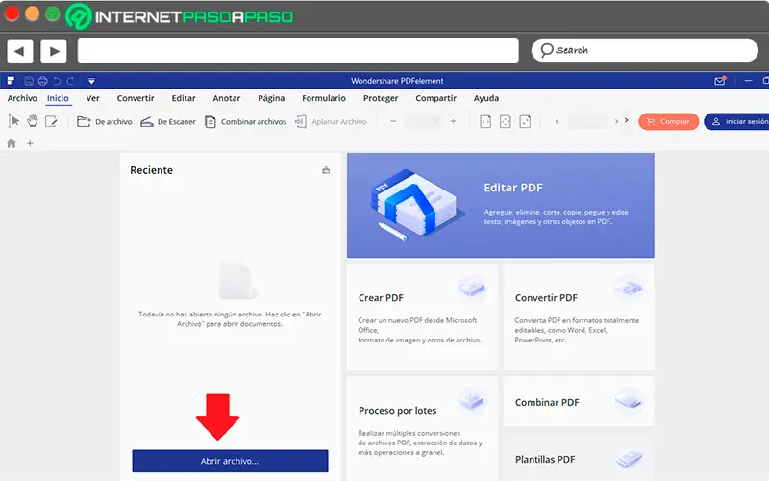Viewport: 769px width, 481px height.
Task: Click the page number field
Action: click(587, 121)
